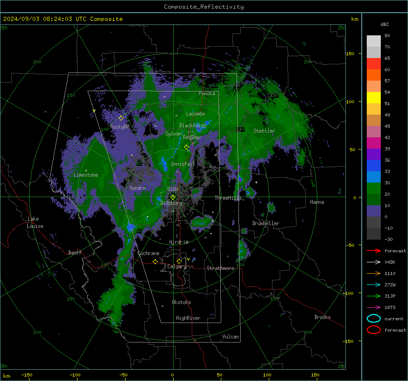Viewport: 408px width, 381px height.
Task: Click the Limestone label
Action: click(x=86, y=175)
